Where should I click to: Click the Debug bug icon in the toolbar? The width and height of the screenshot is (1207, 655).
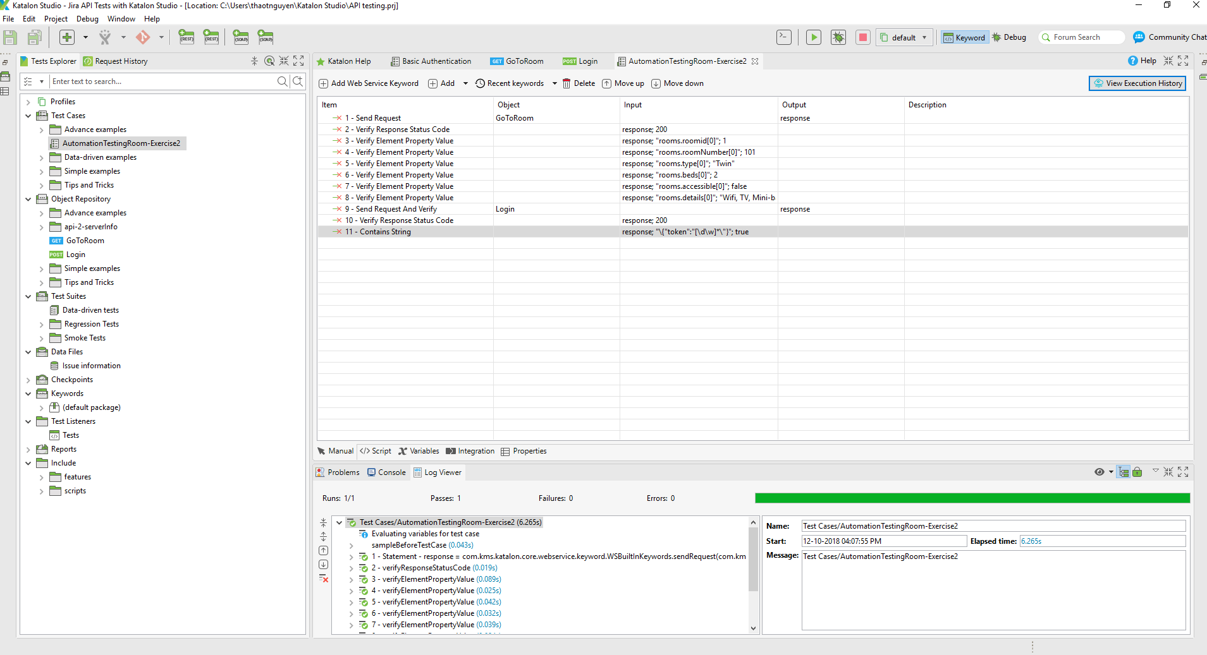click(x=838, y=37)
